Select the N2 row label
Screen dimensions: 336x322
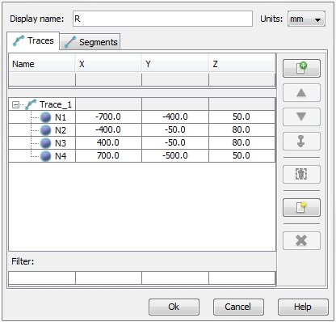coord(61,130)
